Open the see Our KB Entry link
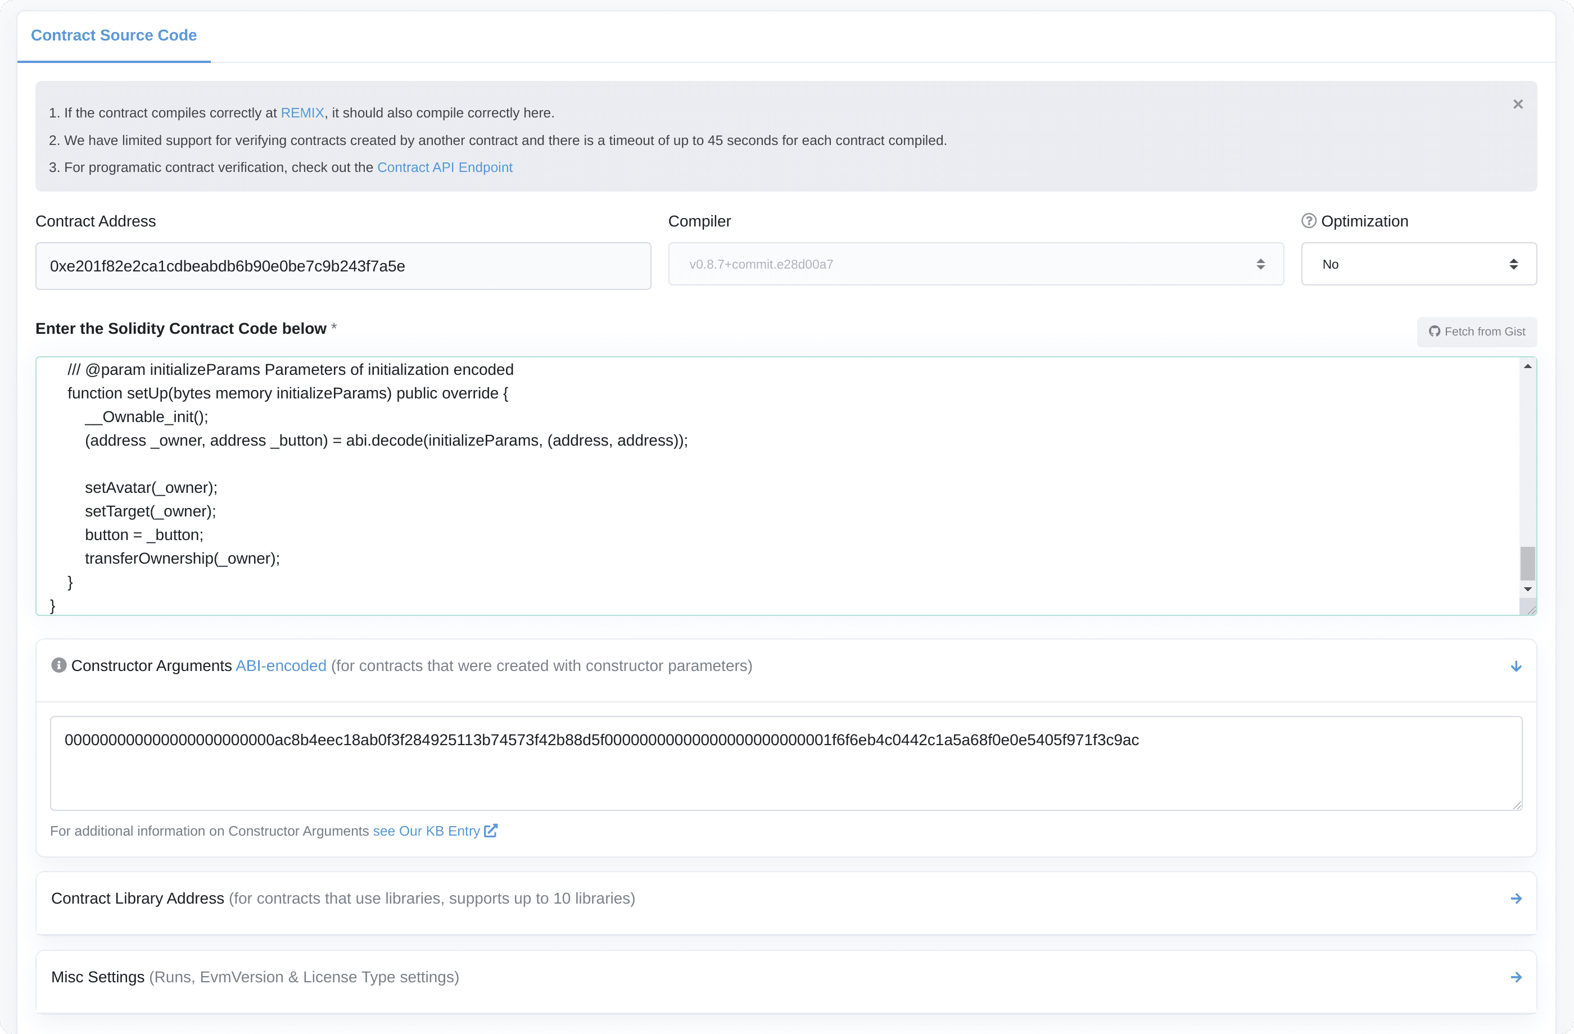This screenshot has height=1034, width=1574. tap(427, 831)
